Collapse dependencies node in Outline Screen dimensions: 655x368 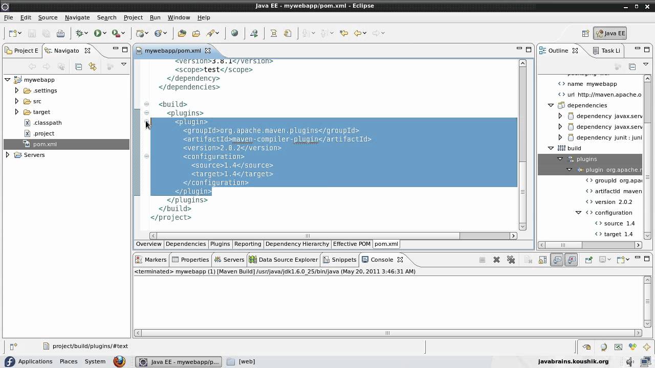pyautogui.click(x=551, y=105)
